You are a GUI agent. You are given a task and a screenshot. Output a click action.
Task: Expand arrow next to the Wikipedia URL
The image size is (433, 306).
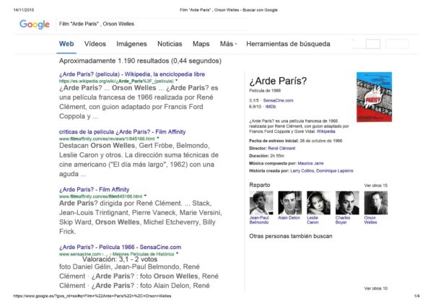pyautogui.click(x=177, y=81)
